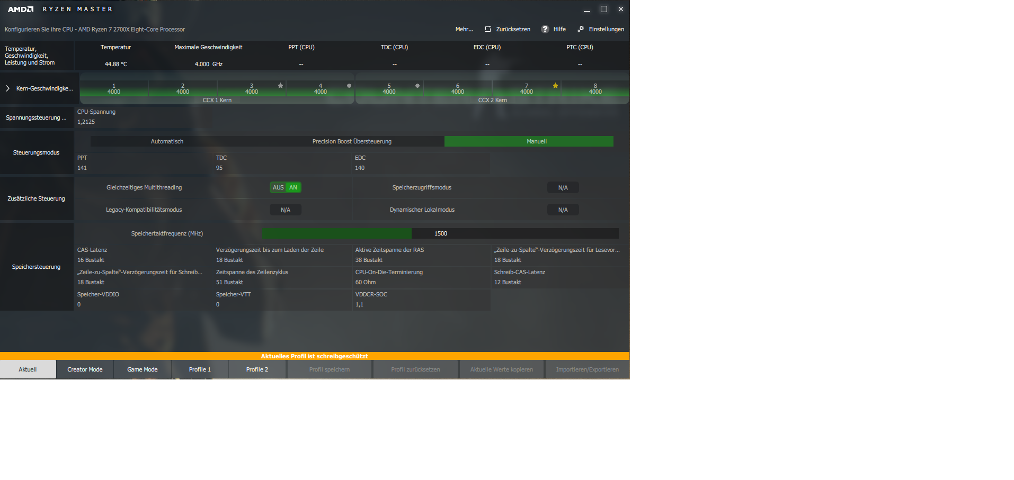Click the Profil speichern button
The image size is (1014, 480).
(x=330, y=369)
